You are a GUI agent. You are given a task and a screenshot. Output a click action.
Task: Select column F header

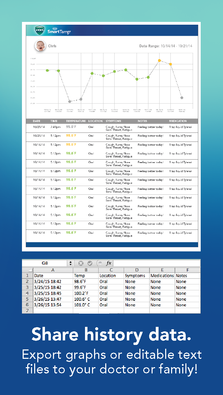pos(188,270)
